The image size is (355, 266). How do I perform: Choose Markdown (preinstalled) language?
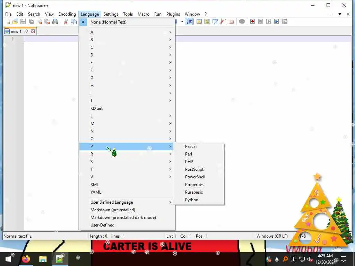[x=127, y=210]
